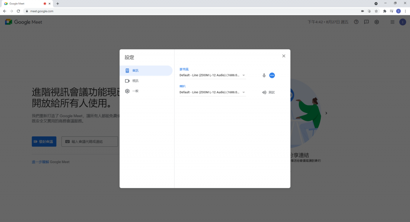Go to next carousel slide arrow
The image size is (410, 222).
[x=326, y=113]
